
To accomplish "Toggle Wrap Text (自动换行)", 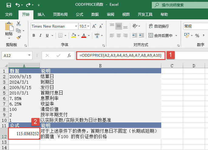I will click(159, 26).
